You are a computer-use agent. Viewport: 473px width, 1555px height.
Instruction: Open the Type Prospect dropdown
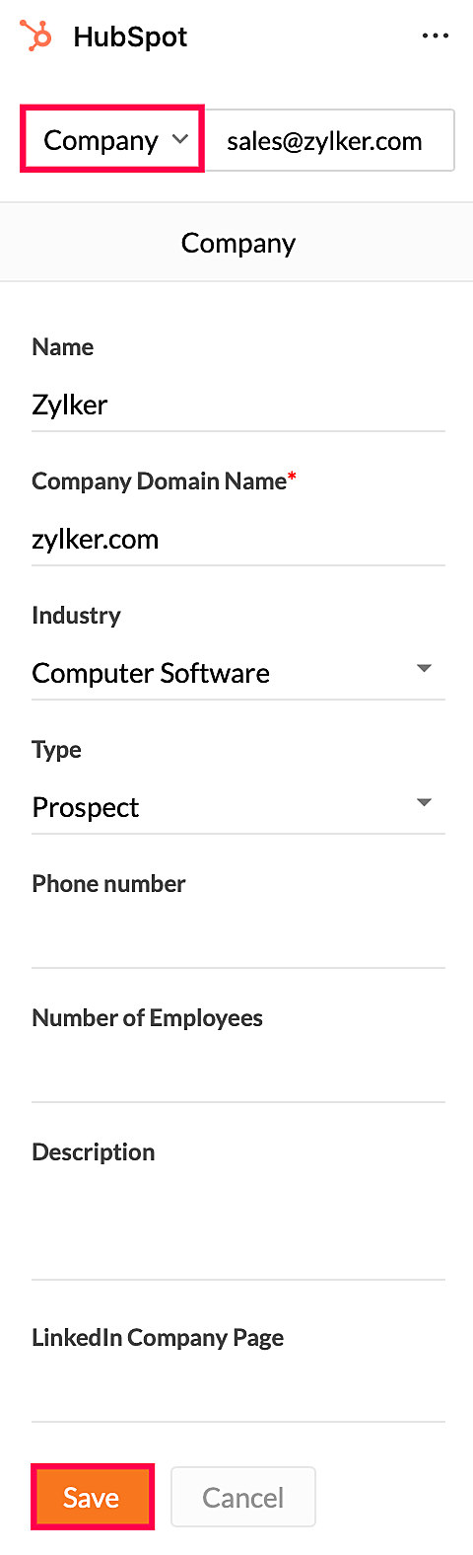pyautogui.click(x=238, y=807)
